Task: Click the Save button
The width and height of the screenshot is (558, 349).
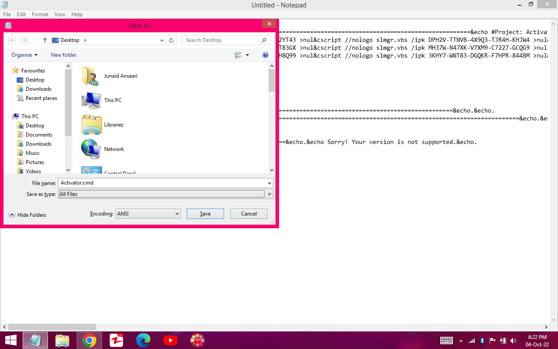Action: point(205,214)
